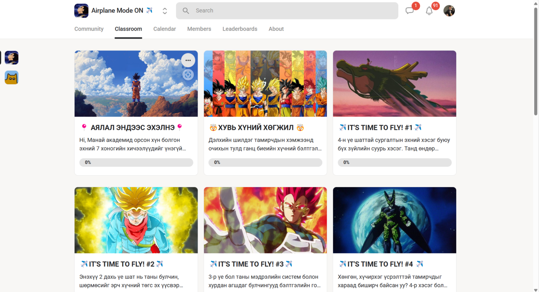
Task: Open the IT'S TIME TO FLY! #2 thumbnail
Action: 136,220
